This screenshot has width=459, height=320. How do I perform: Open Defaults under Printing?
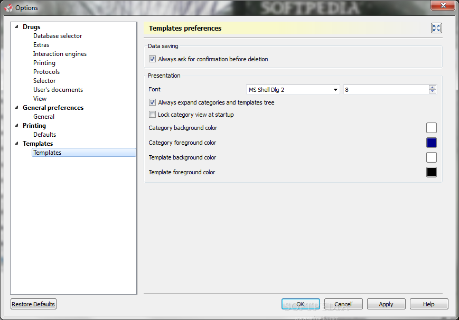44,134
